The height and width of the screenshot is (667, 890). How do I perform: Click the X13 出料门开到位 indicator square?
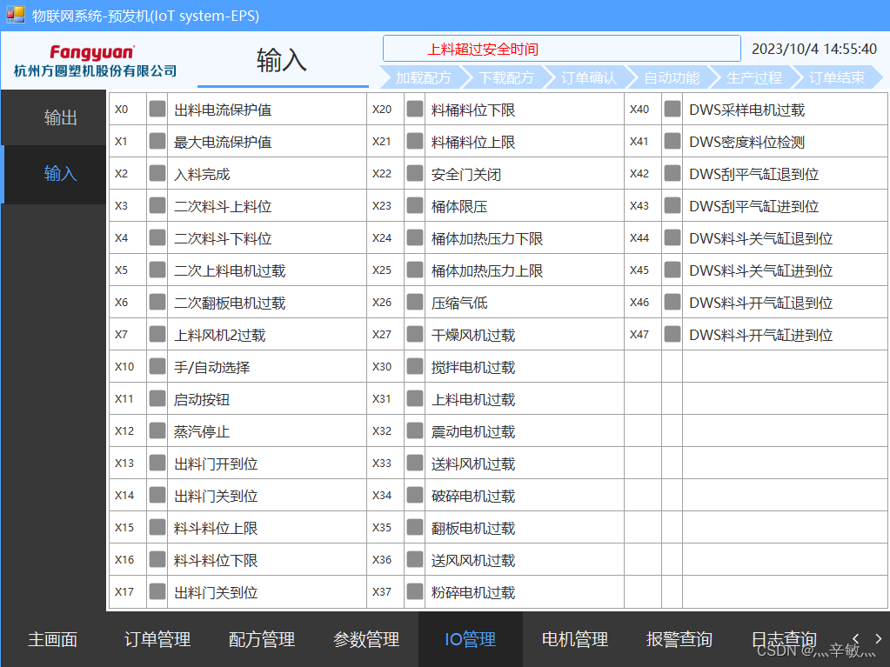coord(157,463)
